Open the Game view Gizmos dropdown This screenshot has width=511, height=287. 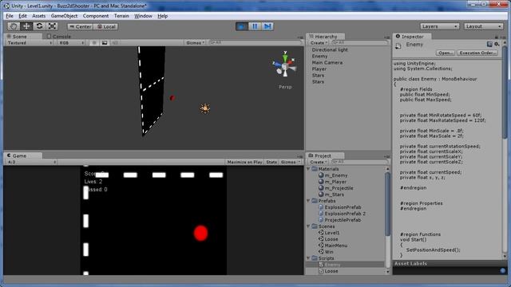pos(290,162)
